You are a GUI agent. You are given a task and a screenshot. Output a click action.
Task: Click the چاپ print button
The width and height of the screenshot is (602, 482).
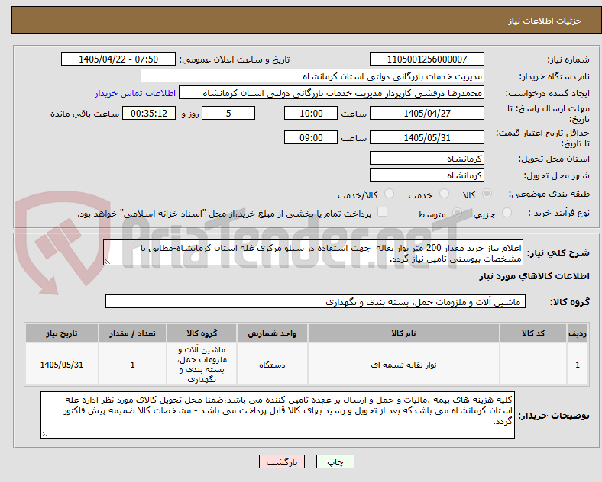(335, 461)
